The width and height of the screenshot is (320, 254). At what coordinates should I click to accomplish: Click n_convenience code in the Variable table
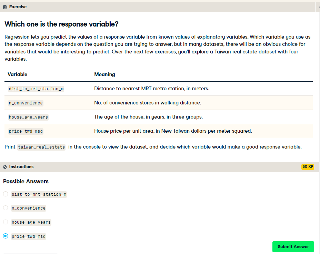(26, 103)
